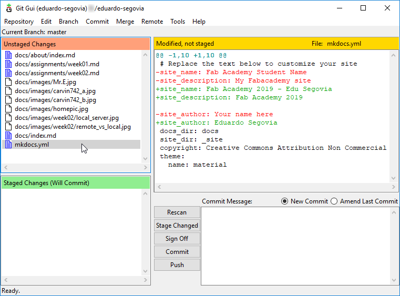Click the 'File: mkdocs.yml' diff header label
Image resolution: width=400 pixels, height=296 pixels.
point(336,44)
